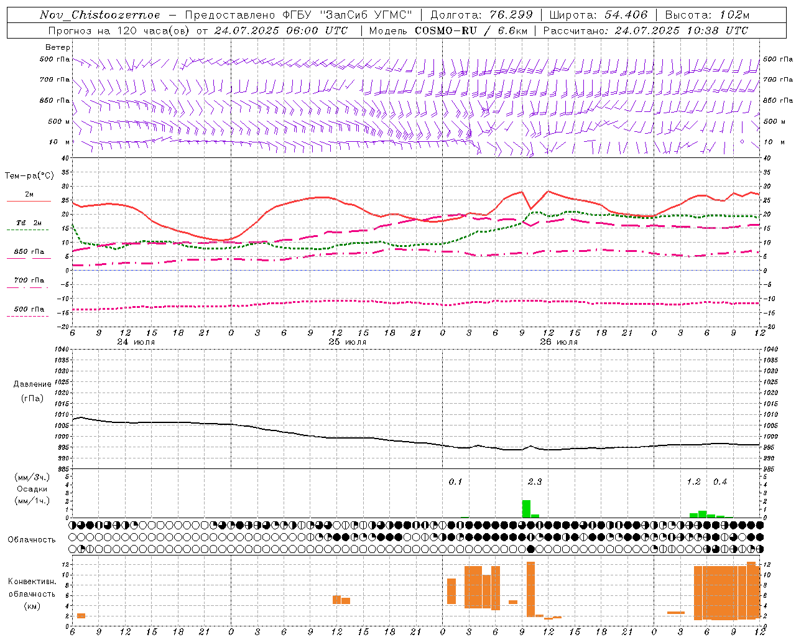Select the "Прогноз на 120 часа(ов)" text
The width and height of the screenshot is (796, 637).
tap(119, 30)
